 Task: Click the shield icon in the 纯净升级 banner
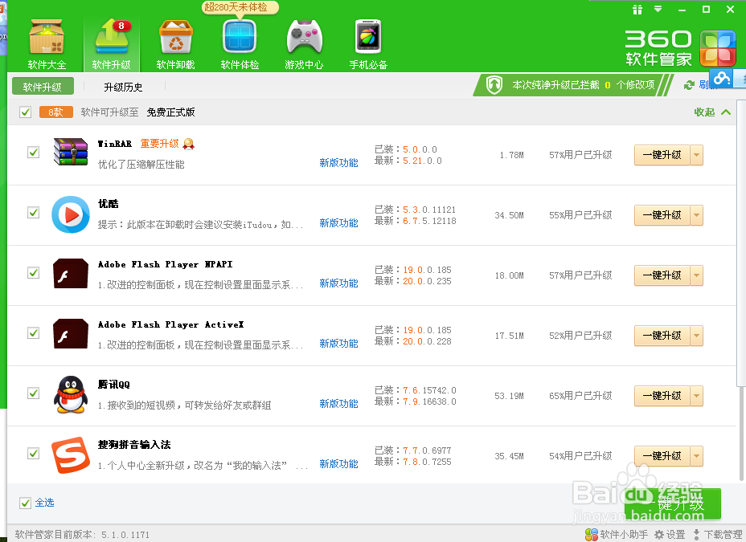tap(494, 85)
